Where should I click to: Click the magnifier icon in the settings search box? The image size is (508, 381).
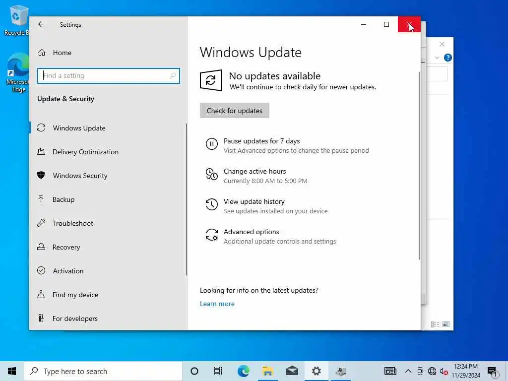173,76
